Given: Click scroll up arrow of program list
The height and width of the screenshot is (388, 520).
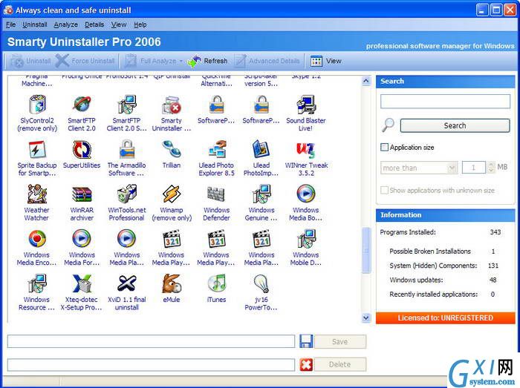Looking at the screenshot, I should [366, 81].
